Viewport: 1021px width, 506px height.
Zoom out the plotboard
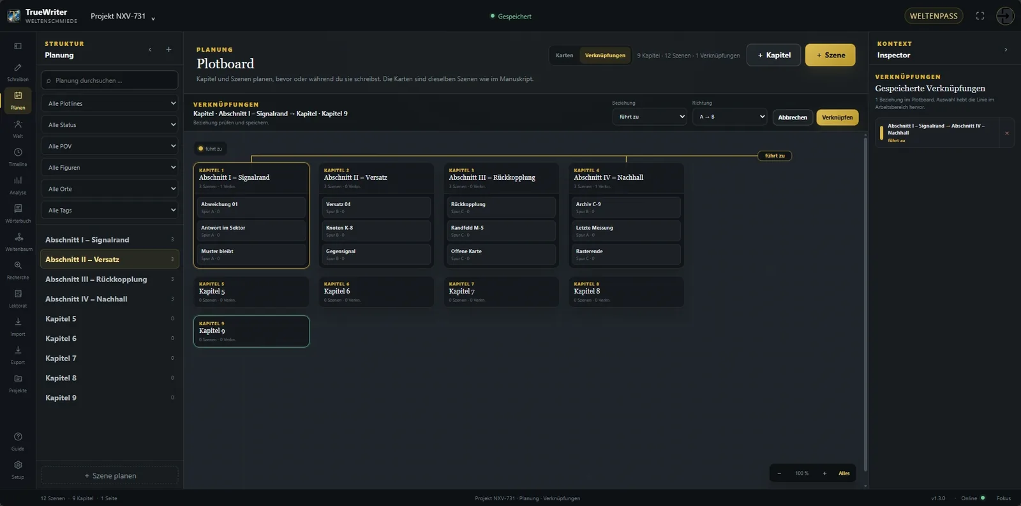[x=779, y=473]
